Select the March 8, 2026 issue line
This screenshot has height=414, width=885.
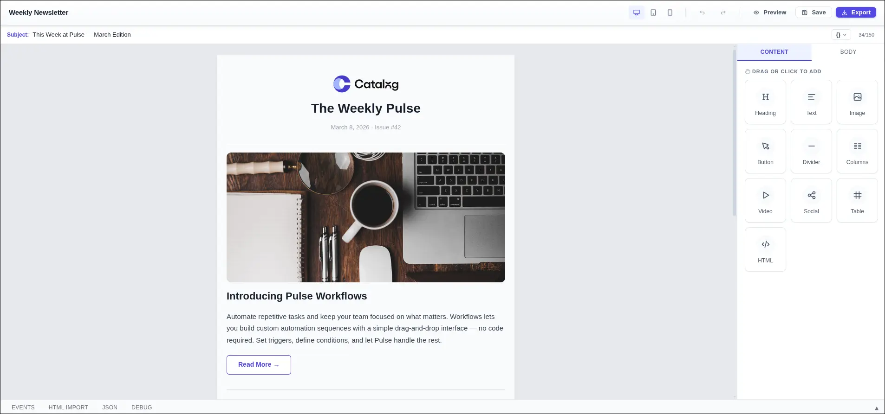point(366,127)
